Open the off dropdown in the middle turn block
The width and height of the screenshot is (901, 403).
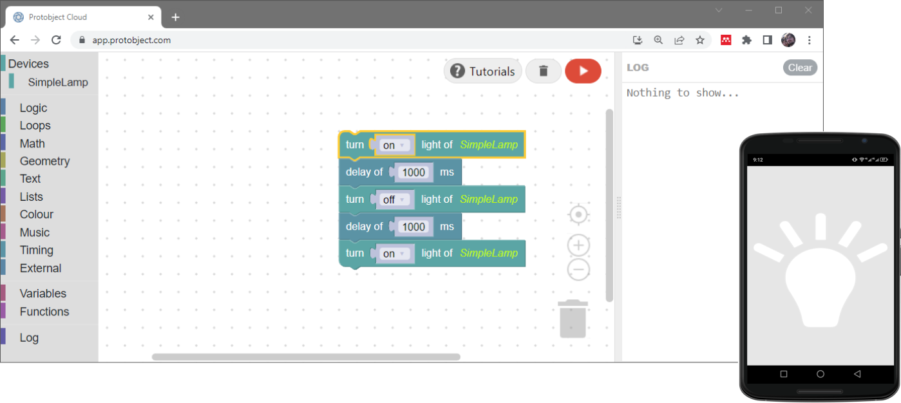click(394, 200)
